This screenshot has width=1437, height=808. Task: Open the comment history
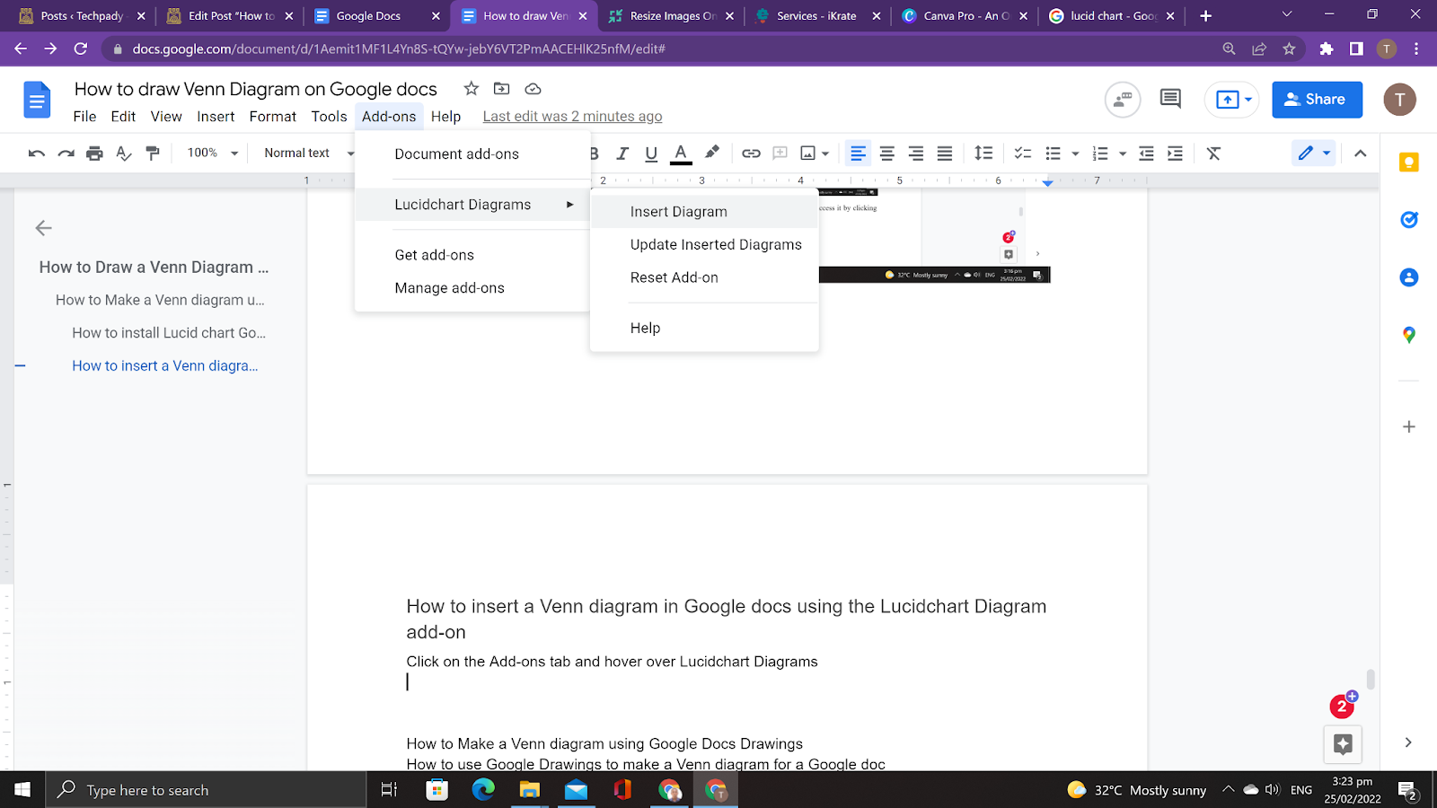[x=1170, y=99]
